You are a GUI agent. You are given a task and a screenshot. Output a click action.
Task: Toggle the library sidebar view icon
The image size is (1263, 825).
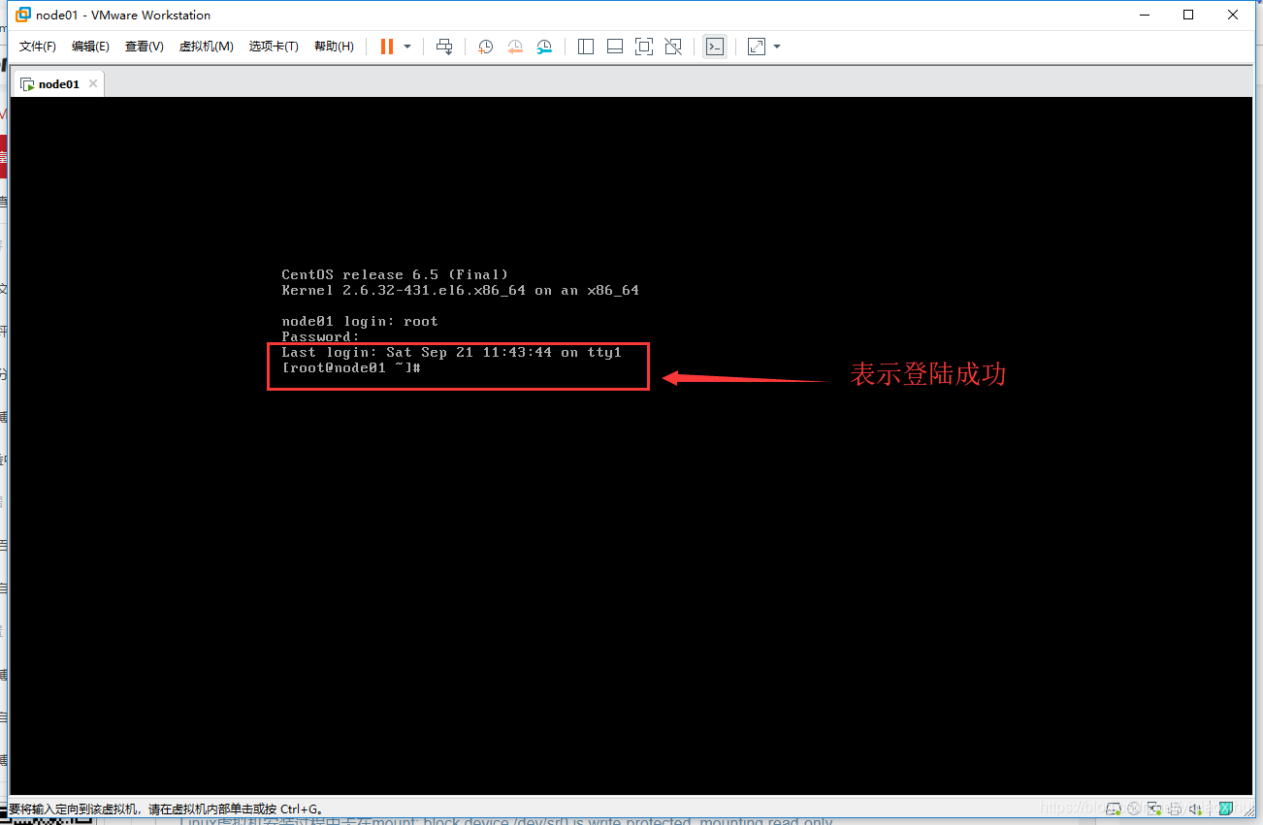586,47
